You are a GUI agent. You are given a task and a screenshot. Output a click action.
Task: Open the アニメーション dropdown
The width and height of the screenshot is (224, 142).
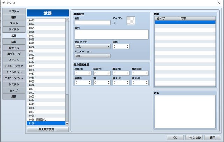coord(92,56)
